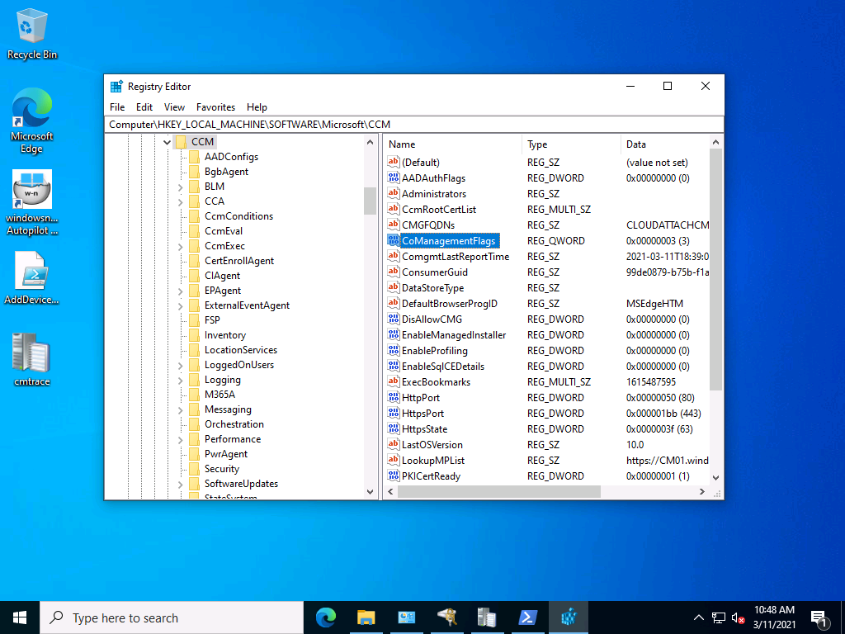Open the keys taskbar icon
Image resolution: width=845 pixels, height=634 pixels.
tap(446, 617)
